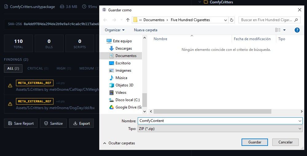Click the Música note icon
307x156 pixels.
pos(112,78)
